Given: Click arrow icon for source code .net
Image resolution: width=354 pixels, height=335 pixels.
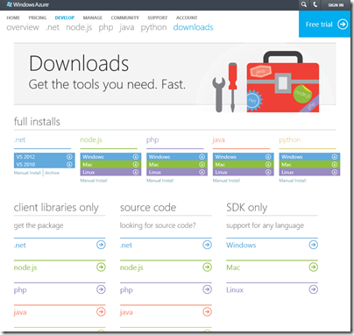Looking at the screenshot, I should tap(208, 245).
